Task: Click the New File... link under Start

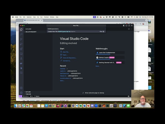Action: pos(66,52)
